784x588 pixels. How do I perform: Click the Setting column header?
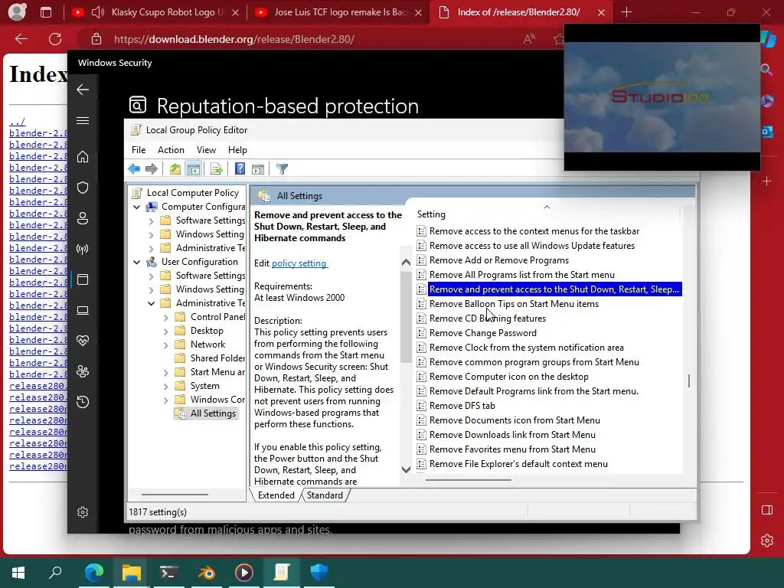(x=547, y=214)
